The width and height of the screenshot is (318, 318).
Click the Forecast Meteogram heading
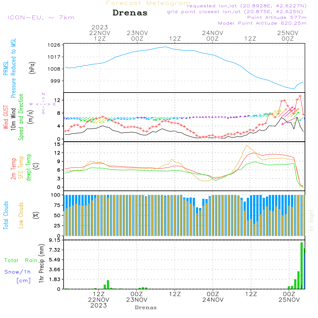point(148,3)
